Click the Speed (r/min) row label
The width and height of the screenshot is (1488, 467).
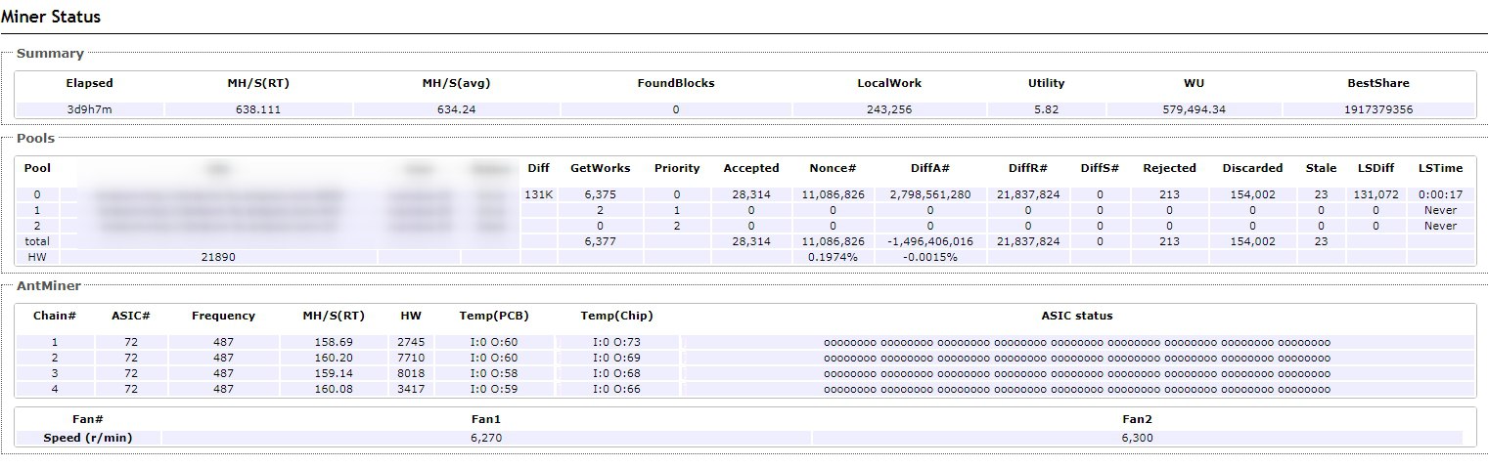point(88,438)
